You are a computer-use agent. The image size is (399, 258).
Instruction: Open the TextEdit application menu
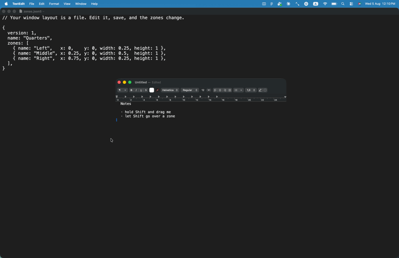(x=19, y=4)
